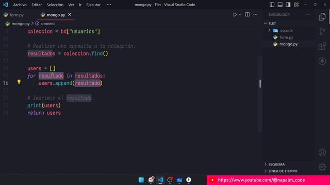The image size is (330, 185).
Task: Open the Ir menu
Action: [x=80, y=5]
